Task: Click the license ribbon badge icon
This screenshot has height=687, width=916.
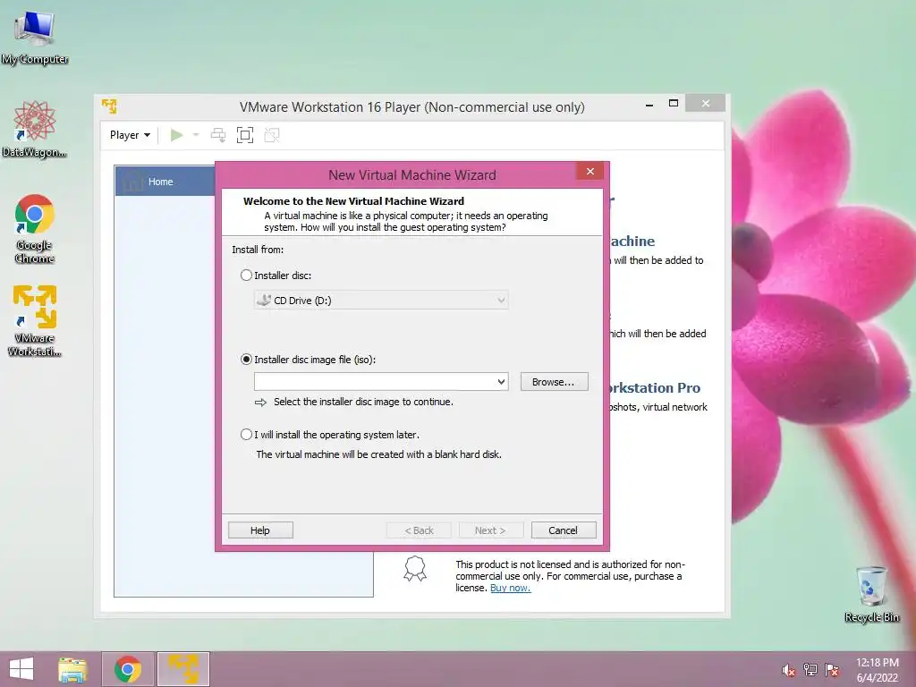Action: (415, 568)
